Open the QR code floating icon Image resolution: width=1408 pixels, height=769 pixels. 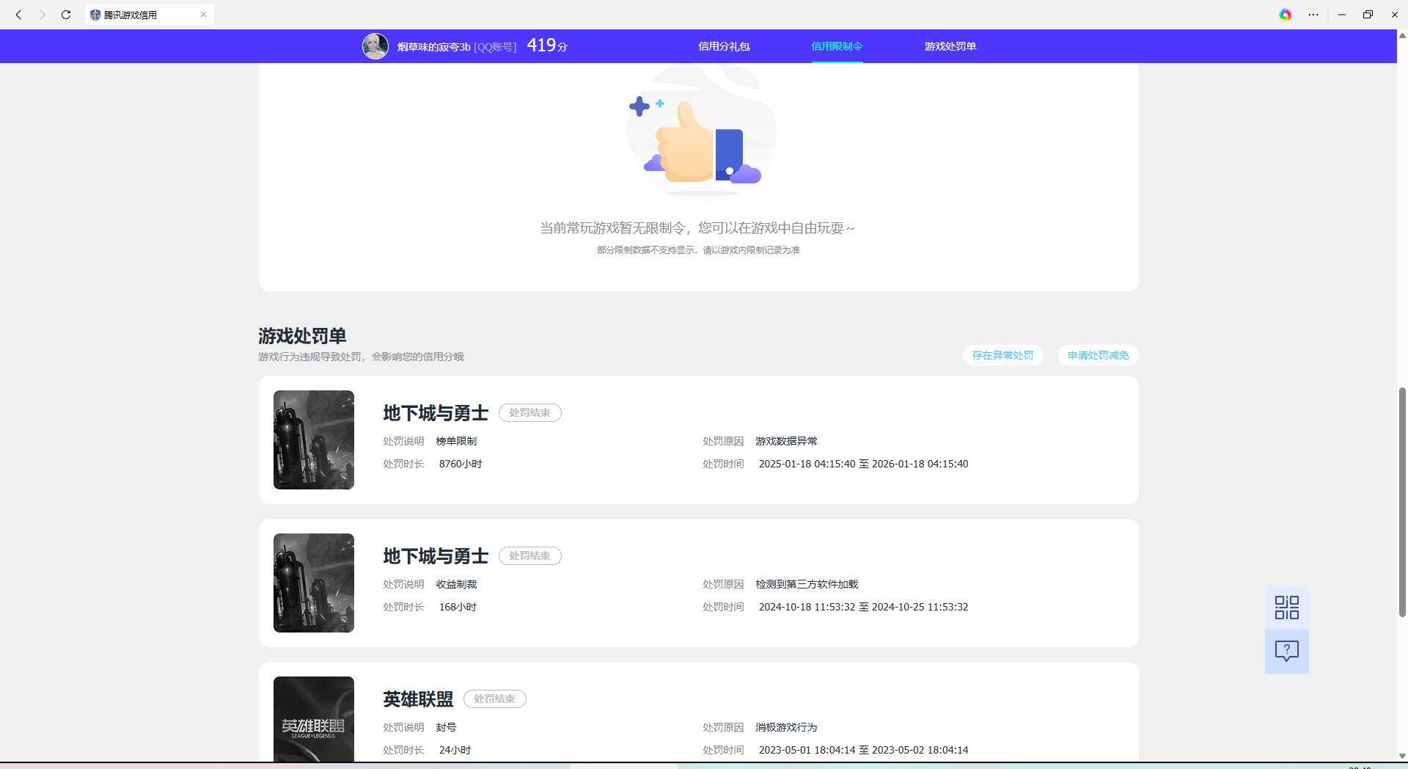(1286, 608)
